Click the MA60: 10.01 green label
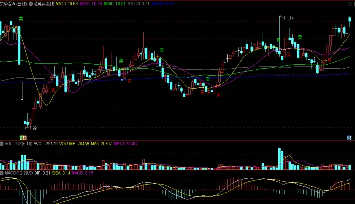 tap(114, 4)
